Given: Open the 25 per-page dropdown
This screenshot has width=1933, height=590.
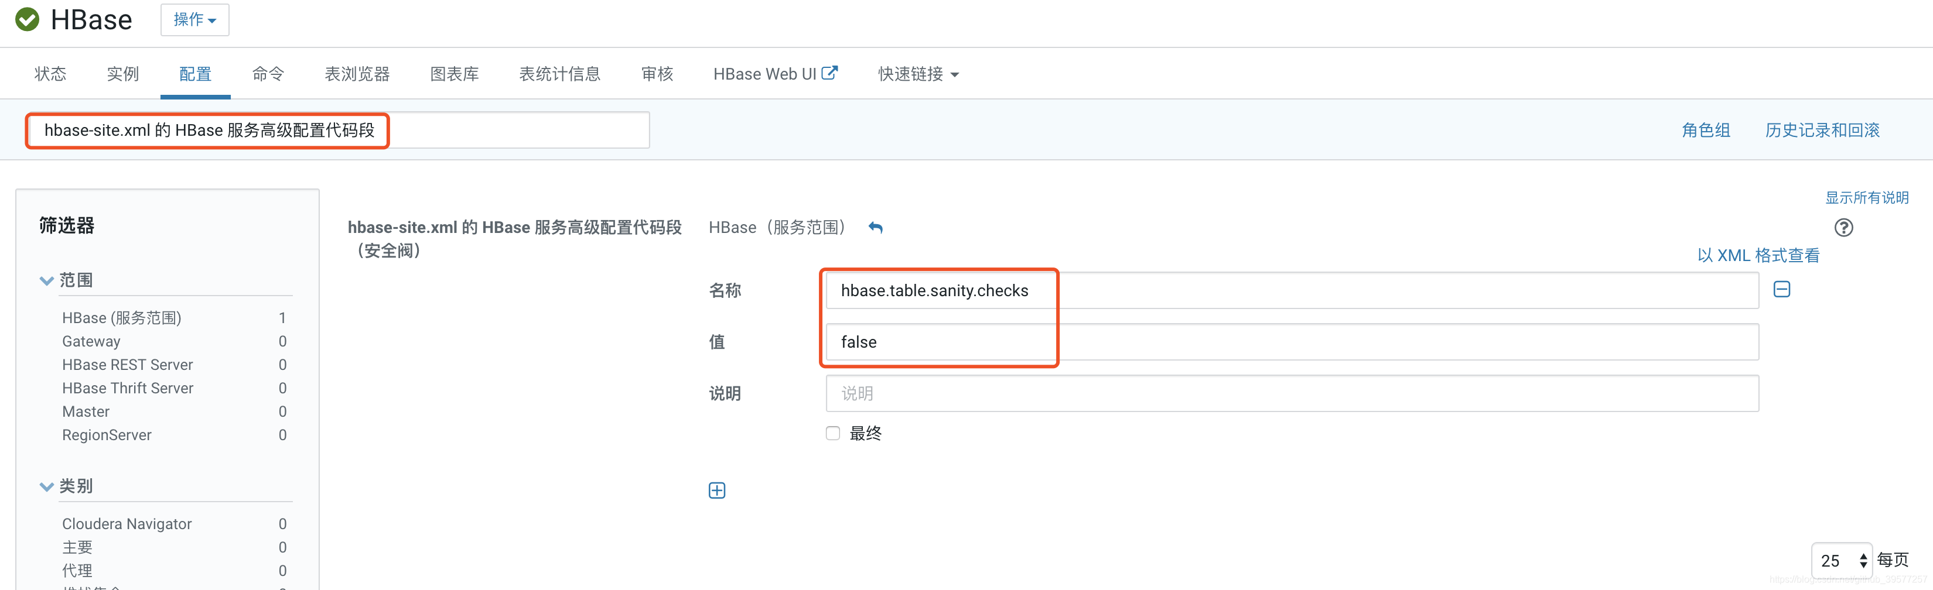Looking at the screenshot, I should coord(1842,560).
